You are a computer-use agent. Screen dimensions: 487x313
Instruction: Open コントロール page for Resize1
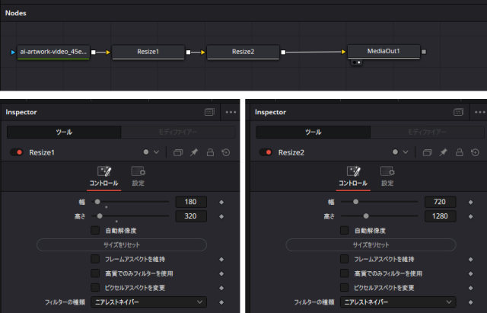tap(104, 177)
